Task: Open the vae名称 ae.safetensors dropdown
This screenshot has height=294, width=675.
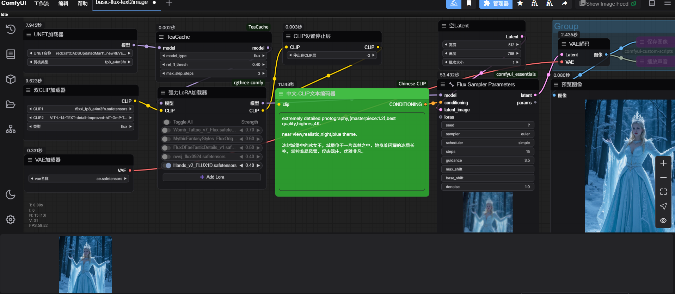Action: (x=79, y=179)
